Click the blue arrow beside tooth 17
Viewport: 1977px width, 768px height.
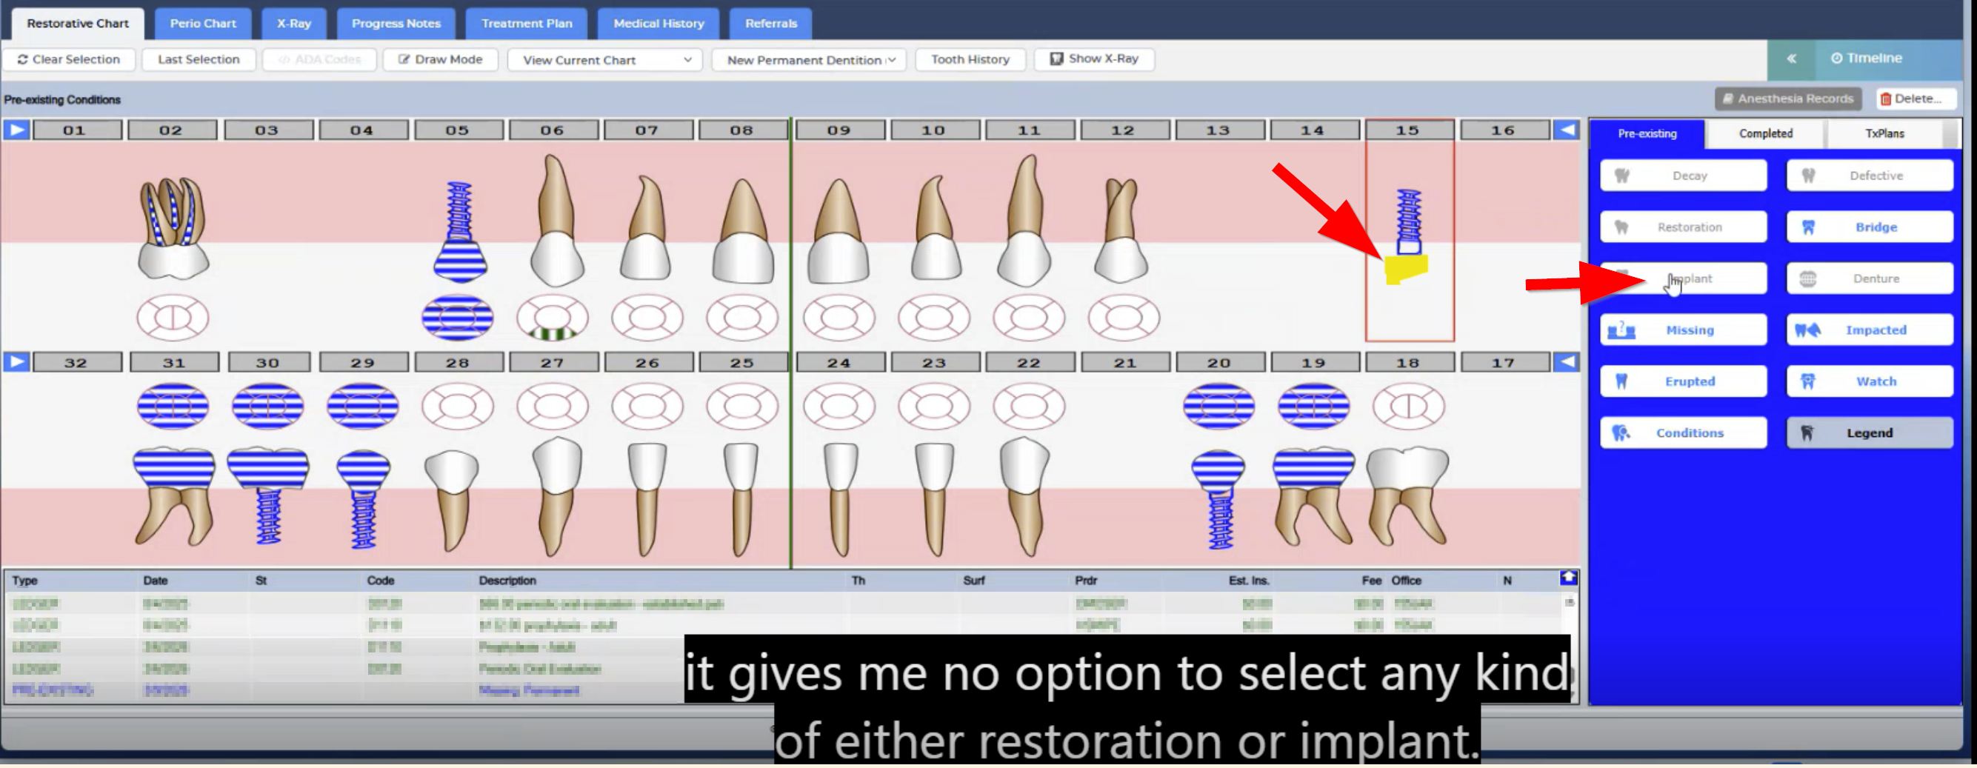click(x=1566, y=363)
